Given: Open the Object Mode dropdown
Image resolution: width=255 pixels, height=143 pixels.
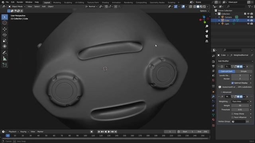Looking at the screenshot, I should [17, 6].
